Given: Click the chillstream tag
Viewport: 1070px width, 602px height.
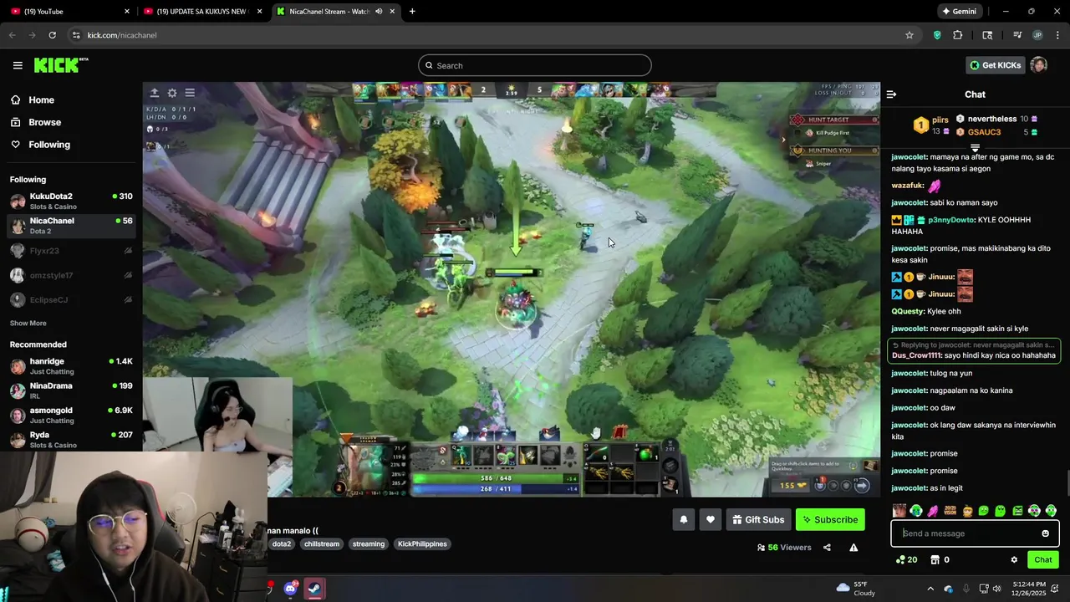Looking at the screenshot, I should tap(322, 544).
